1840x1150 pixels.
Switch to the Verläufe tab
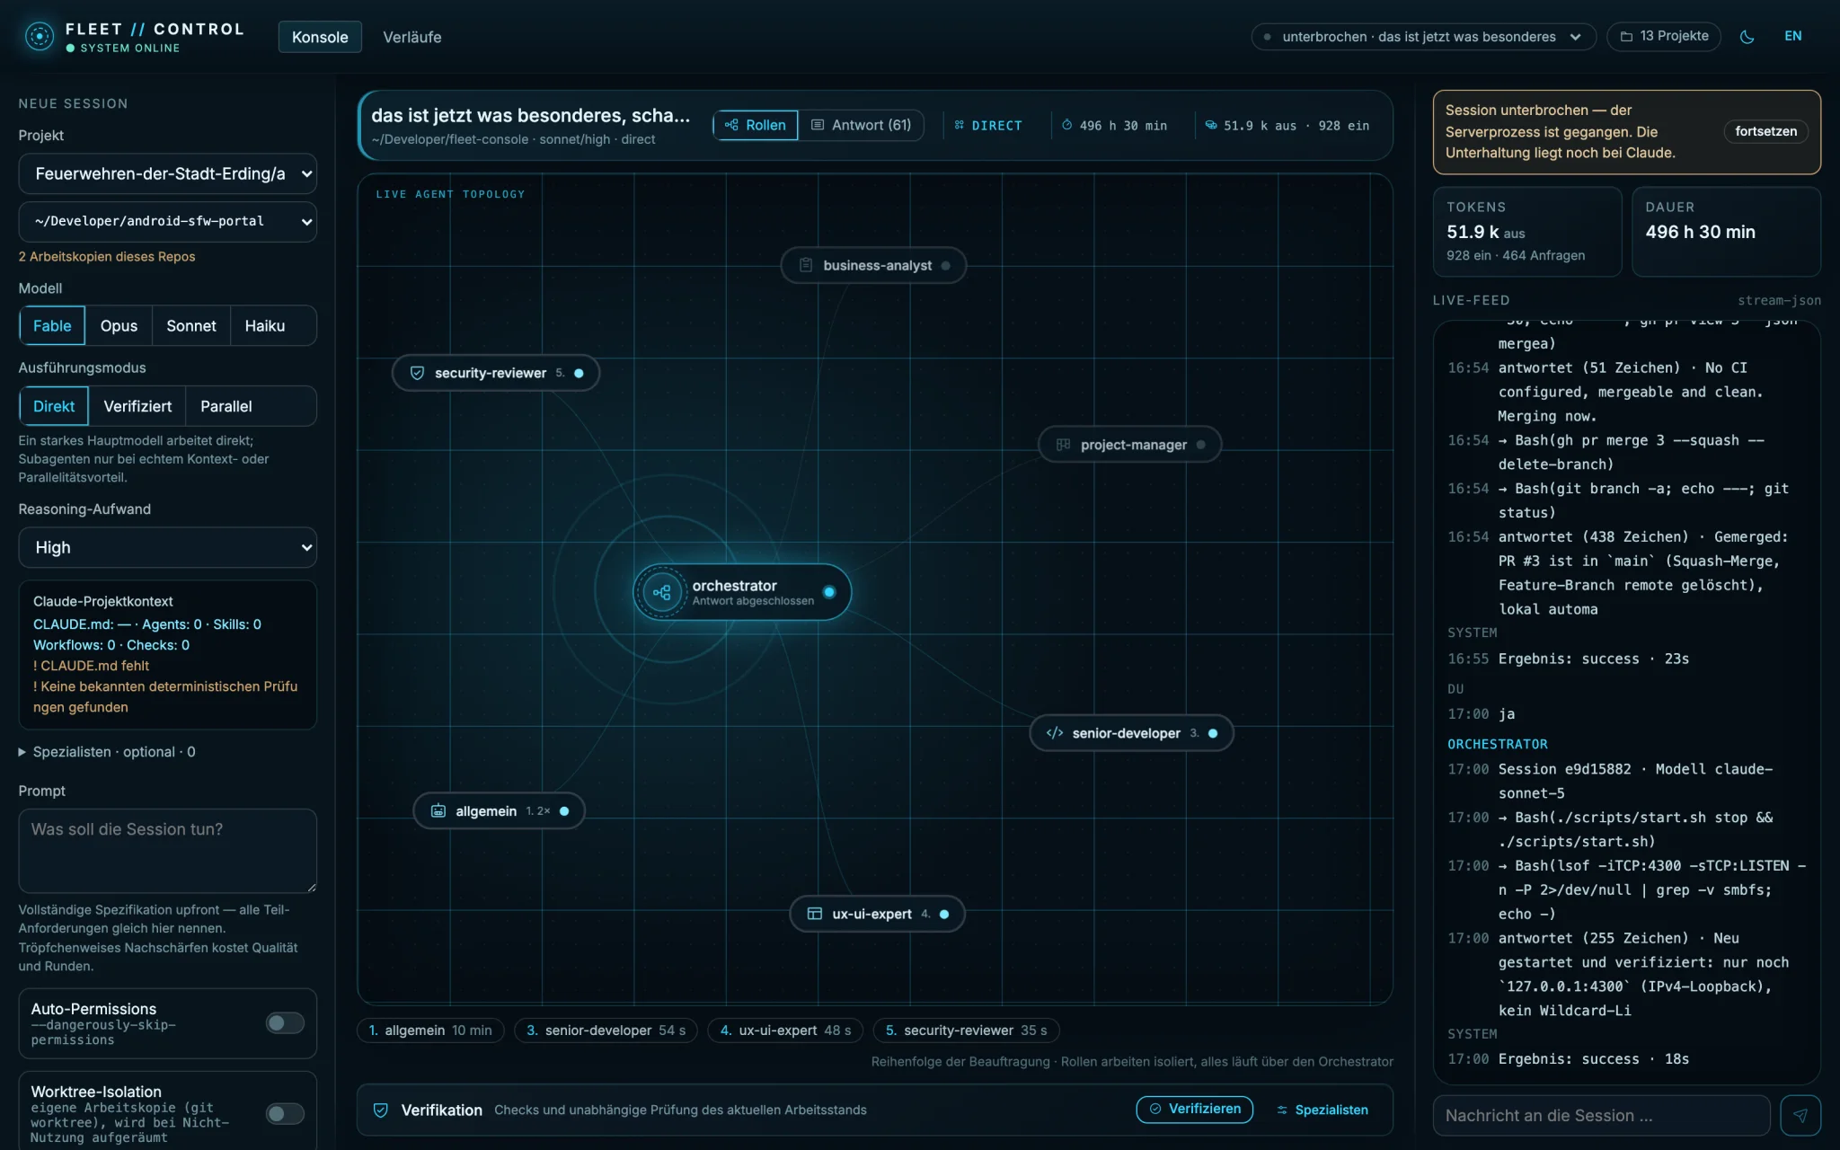click(412, 37)
